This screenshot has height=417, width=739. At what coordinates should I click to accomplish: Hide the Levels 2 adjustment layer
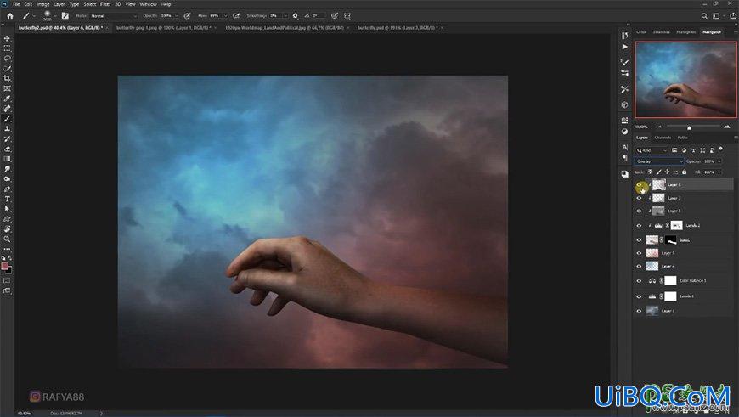(x=639, y=225)
